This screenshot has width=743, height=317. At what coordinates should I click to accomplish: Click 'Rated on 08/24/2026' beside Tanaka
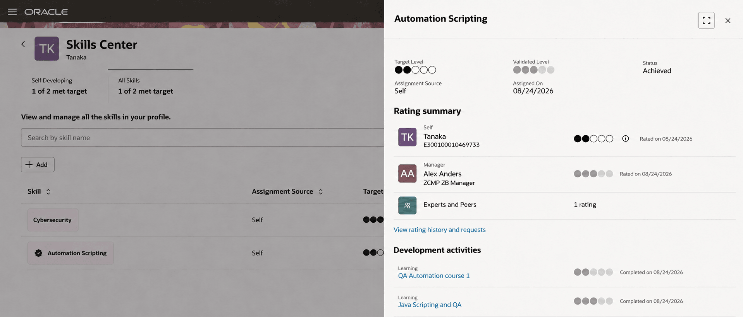point(666,139)
